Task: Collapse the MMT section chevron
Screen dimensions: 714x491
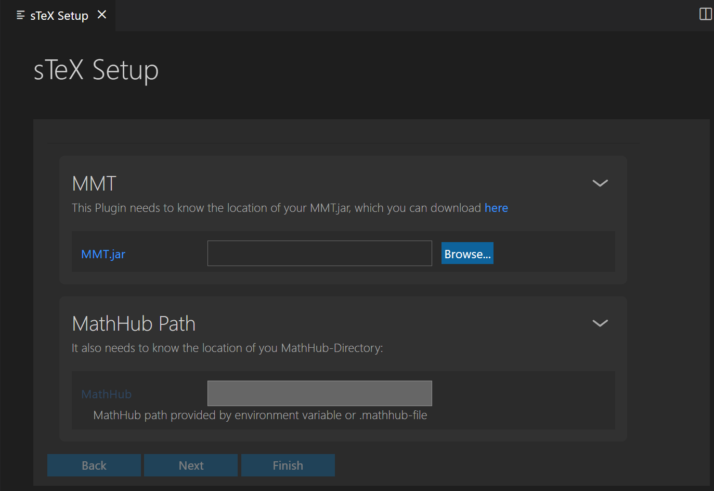Action: 600,183
